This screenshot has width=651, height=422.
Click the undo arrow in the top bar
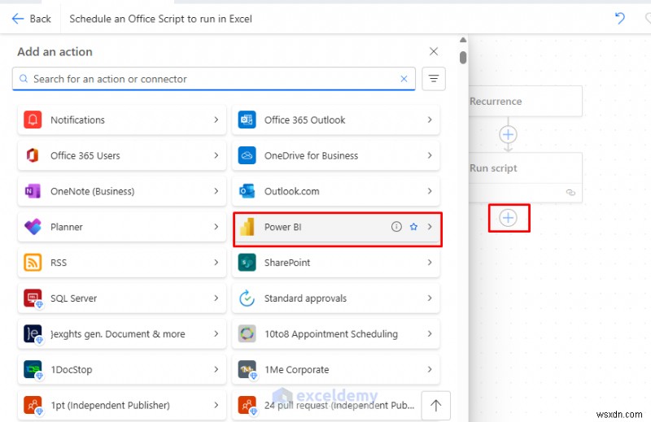click(619, 18)
